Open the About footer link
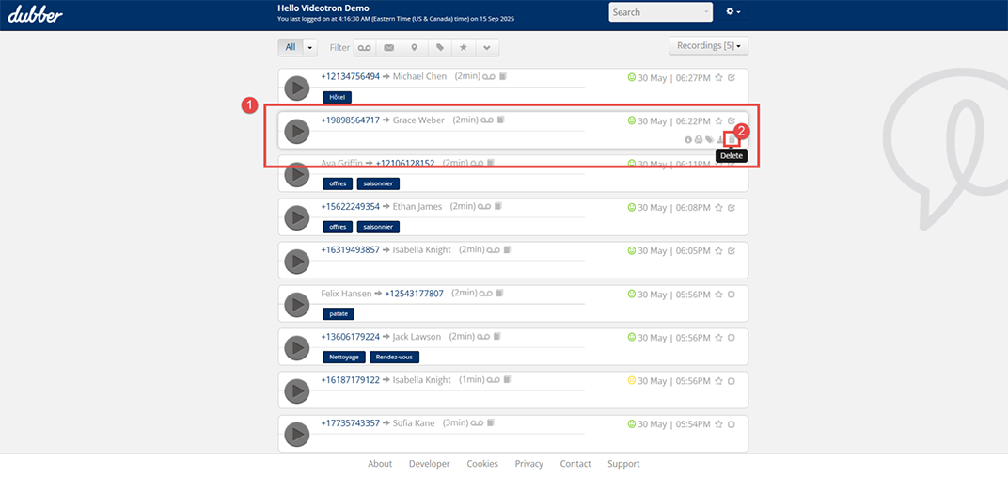Viewport: 1008px width, 478px height. click(x=380, y=464)
